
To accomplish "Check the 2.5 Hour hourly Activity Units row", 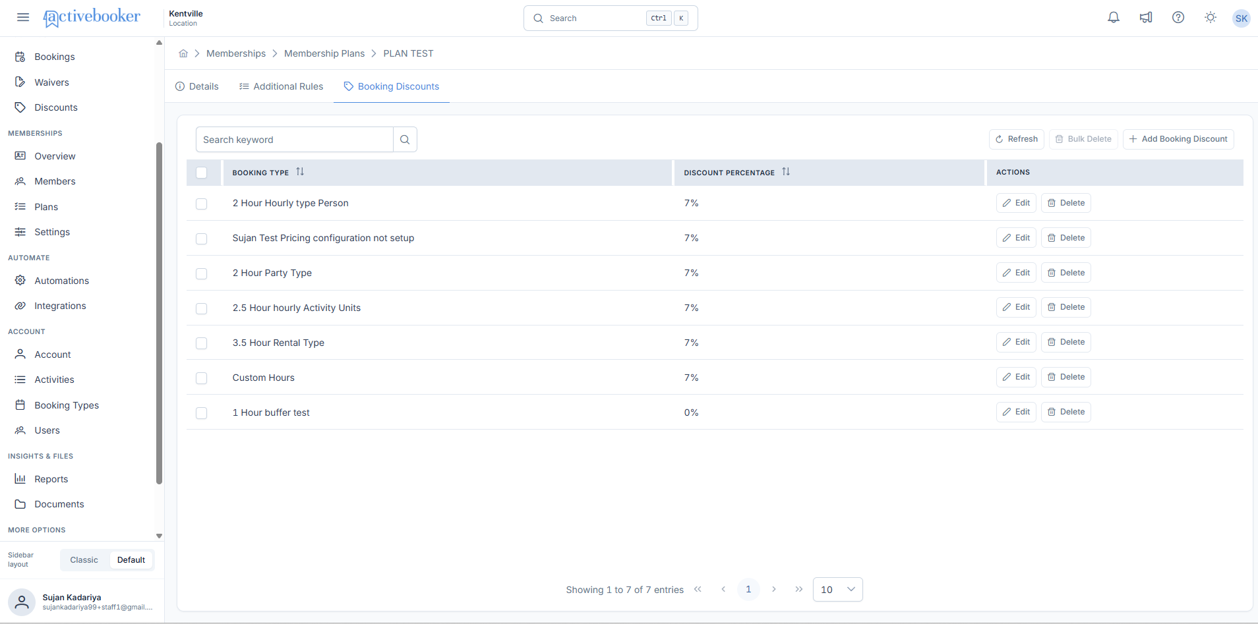I will 202,308.
